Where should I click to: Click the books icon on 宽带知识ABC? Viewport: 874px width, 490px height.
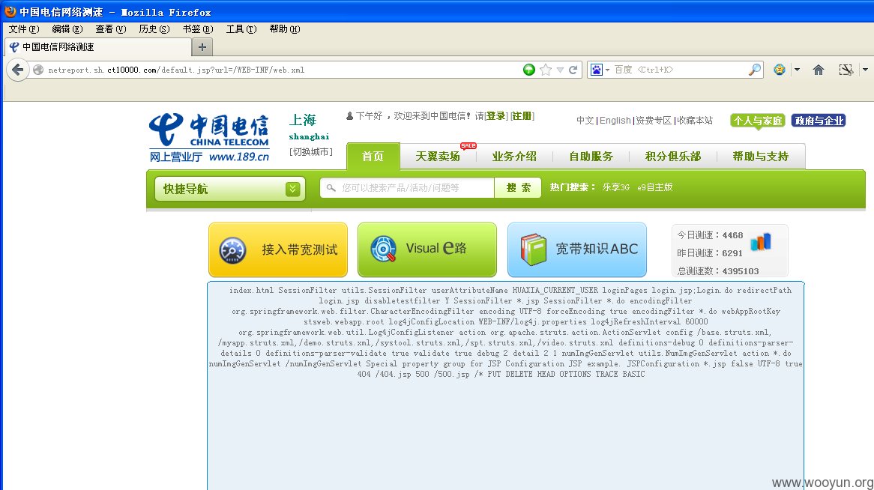pyautogui.click(x=534, y=249)
